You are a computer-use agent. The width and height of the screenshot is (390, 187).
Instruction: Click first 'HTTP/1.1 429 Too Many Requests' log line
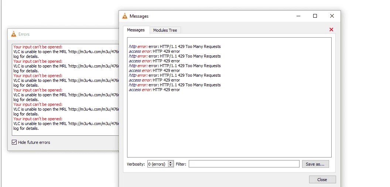click(x=175, y=47)
